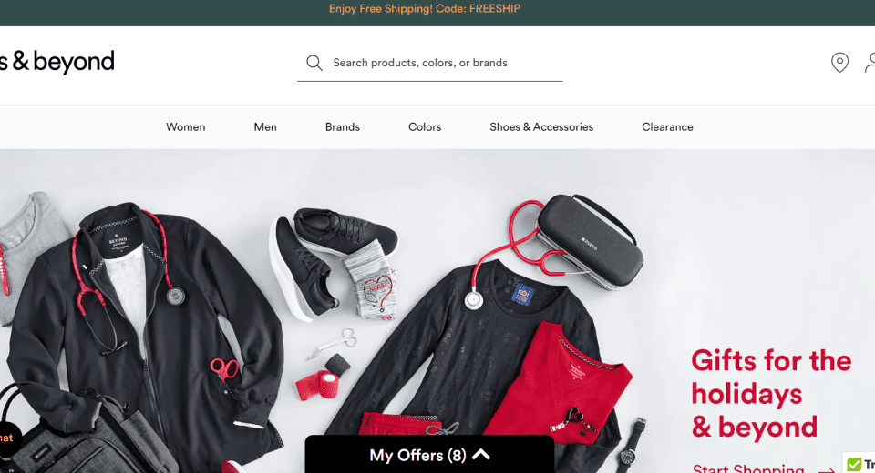
Task: Open the account profile icon
Action: pyautogui.click(x=870, y=63)
